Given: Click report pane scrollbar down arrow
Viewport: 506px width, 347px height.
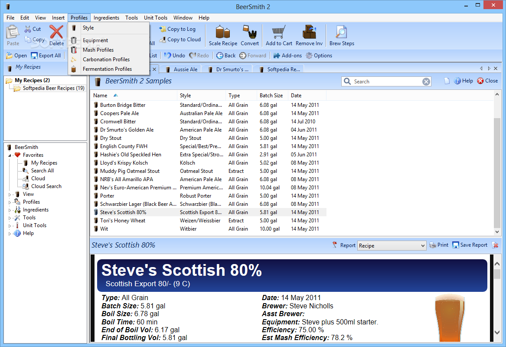Looking at the screenshot, I should [x=497, y=332].
